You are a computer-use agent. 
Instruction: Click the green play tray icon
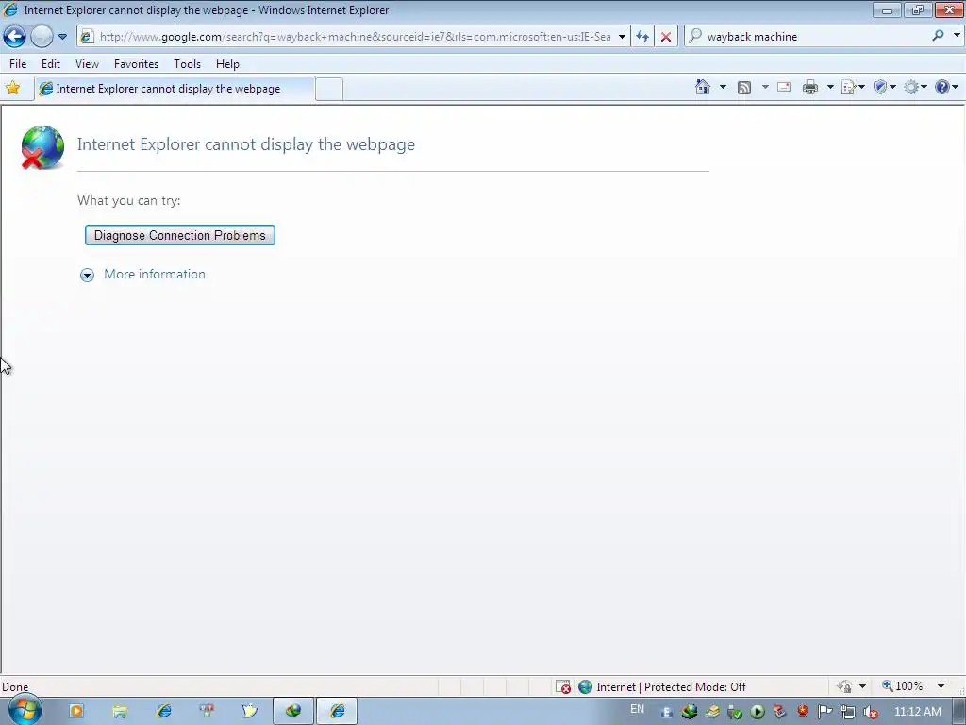point(758,712)
